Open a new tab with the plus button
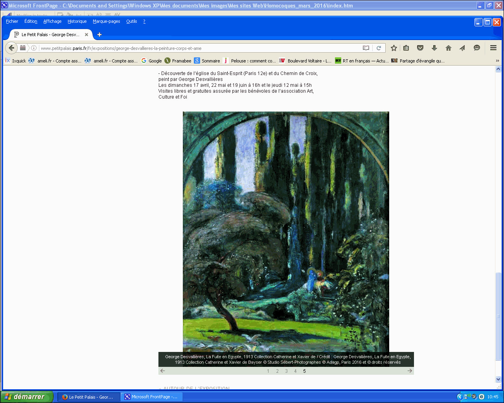The image size is (504, 403). coord(99,35)
